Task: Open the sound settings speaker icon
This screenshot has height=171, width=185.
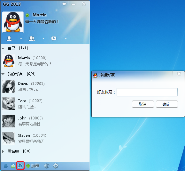Action: (x=47, y=166)
